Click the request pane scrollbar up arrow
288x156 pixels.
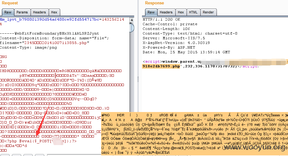point(132,20)
